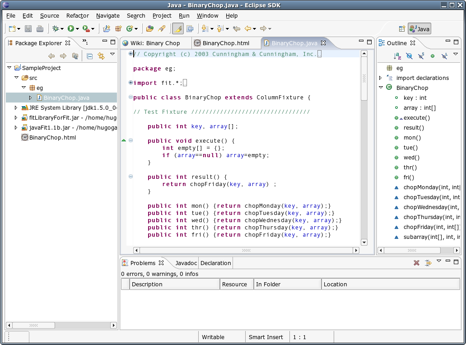Image resolution: width=466 pixels, height=345 pixels.
Task: Click the green Run button icon
Action: pyautogui.click(x=70, y=29)
